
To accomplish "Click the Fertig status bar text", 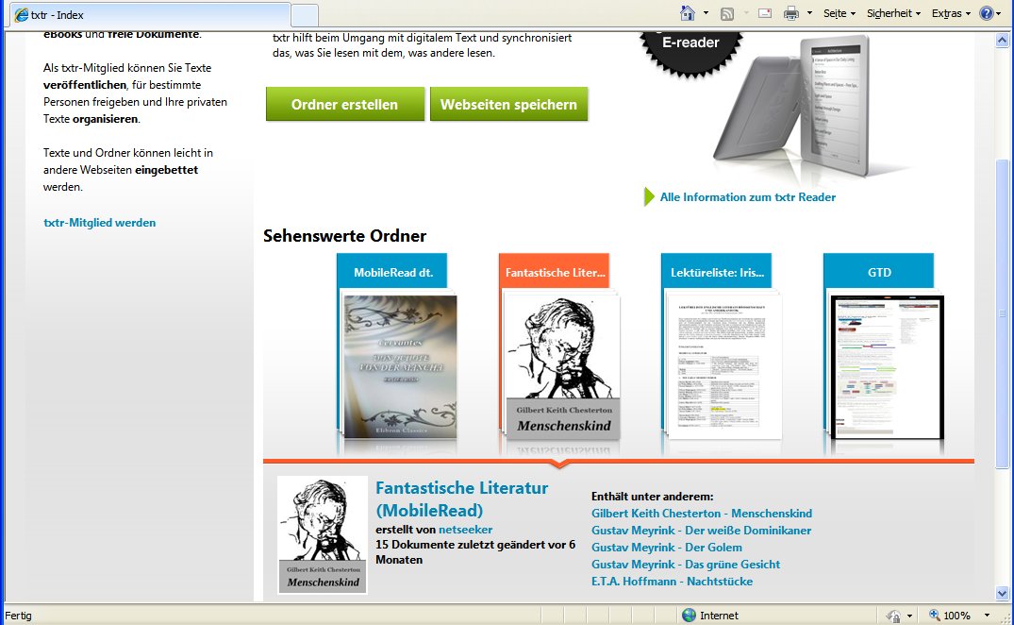I will tap(18, 616).
